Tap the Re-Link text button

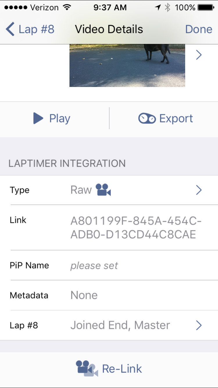(122, 369)
